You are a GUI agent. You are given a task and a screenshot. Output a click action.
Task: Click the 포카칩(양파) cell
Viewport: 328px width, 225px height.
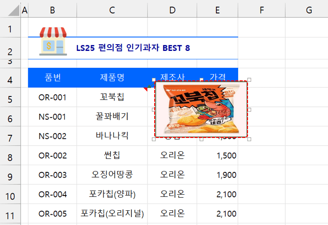[112, 195]
